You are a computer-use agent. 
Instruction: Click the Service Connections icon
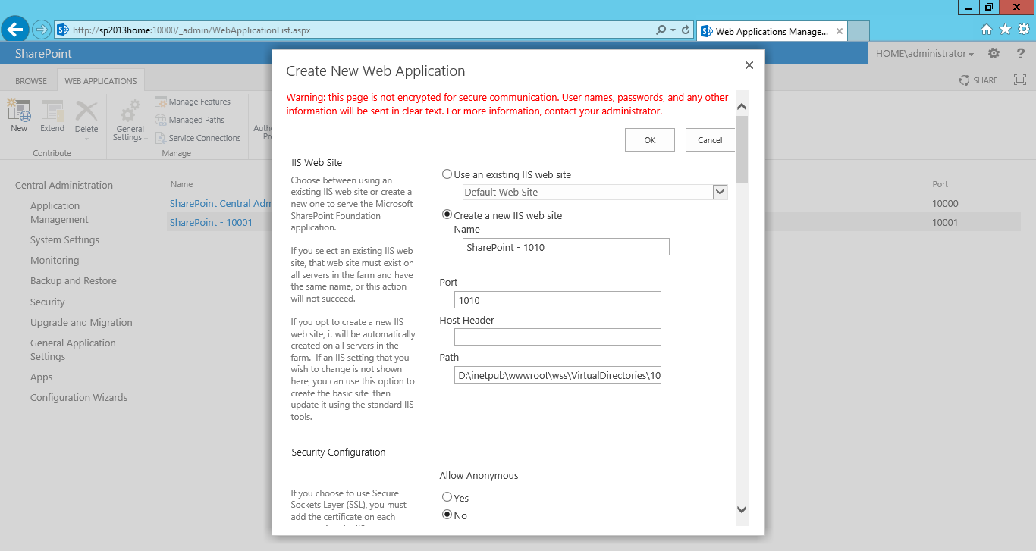[161, 138]
